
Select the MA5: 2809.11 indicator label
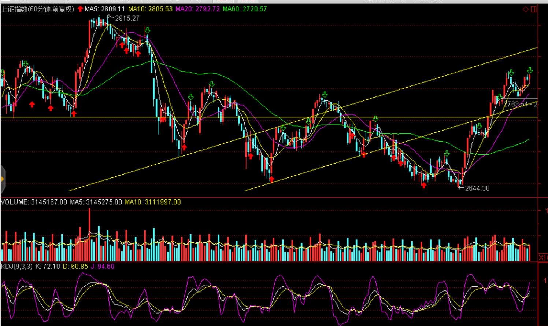pos(105,9)
